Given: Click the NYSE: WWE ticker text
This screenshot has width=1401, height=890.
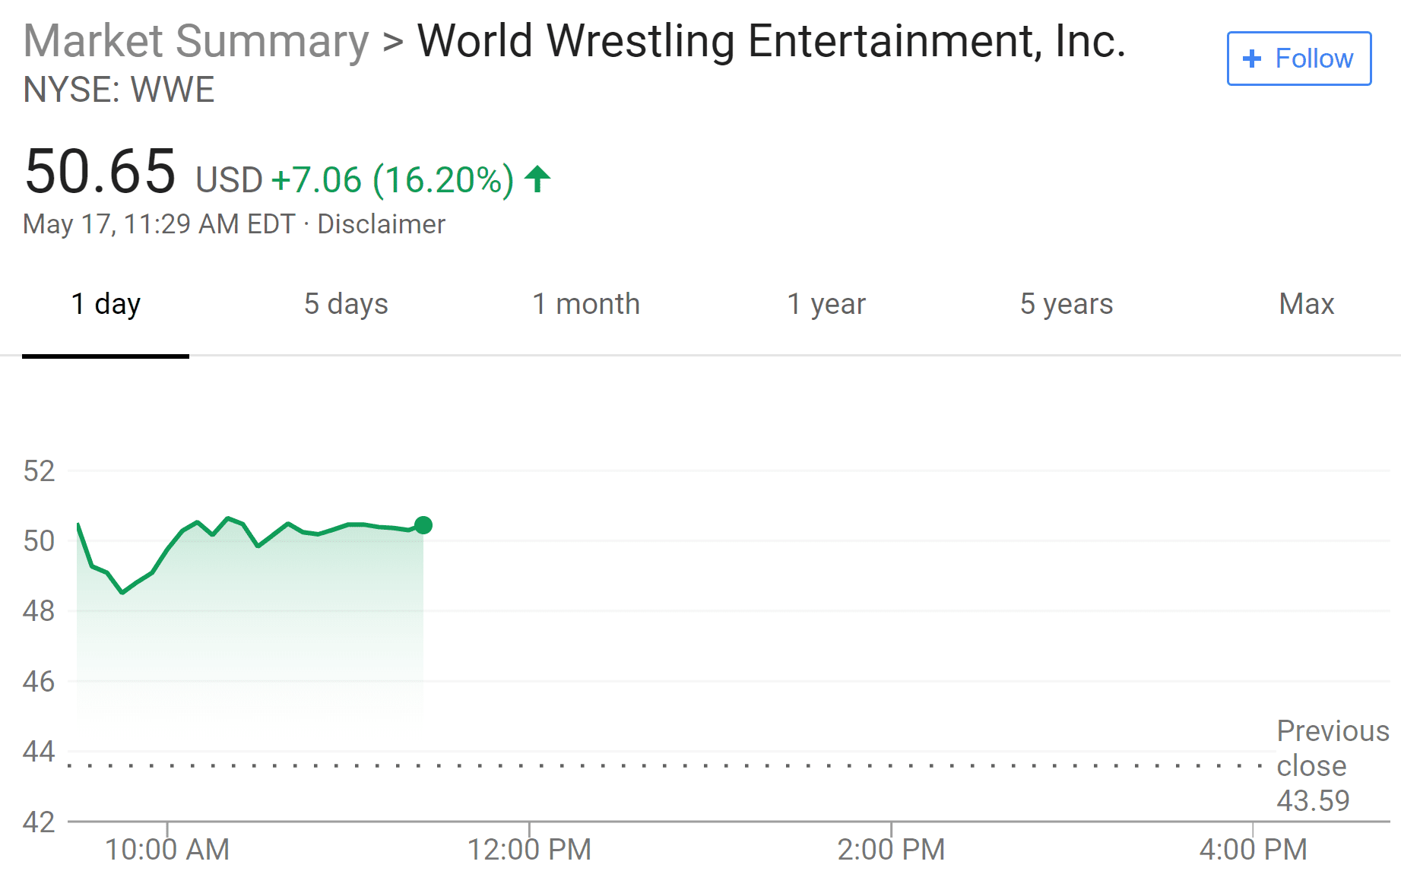Looking at the screenshot, I should point(119,90).
